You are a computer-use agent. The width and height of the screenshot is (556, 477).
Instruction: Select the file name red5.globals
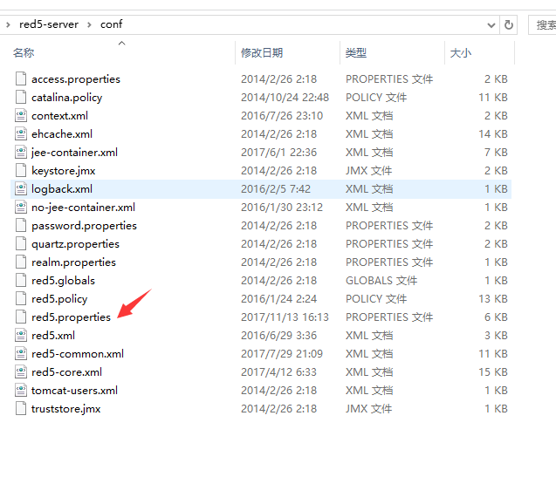(63, 281)
